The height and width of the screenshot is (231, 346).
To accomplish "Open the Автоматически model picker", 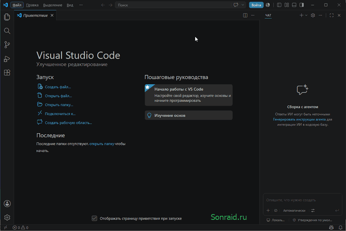I will (294, 210).
